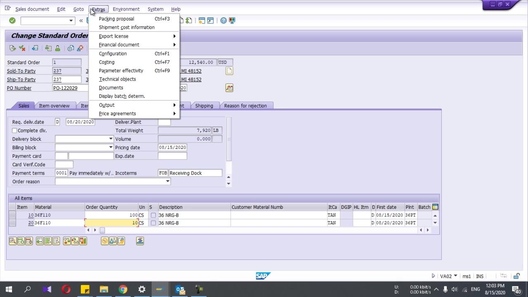Switch to the Shipping tab
Image resolution: width=528 pixels, height=297 pixels.
coord(204,106)
